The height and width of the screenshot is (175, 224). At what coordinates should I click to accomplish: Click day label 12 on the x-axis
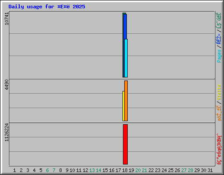(85, 170)
